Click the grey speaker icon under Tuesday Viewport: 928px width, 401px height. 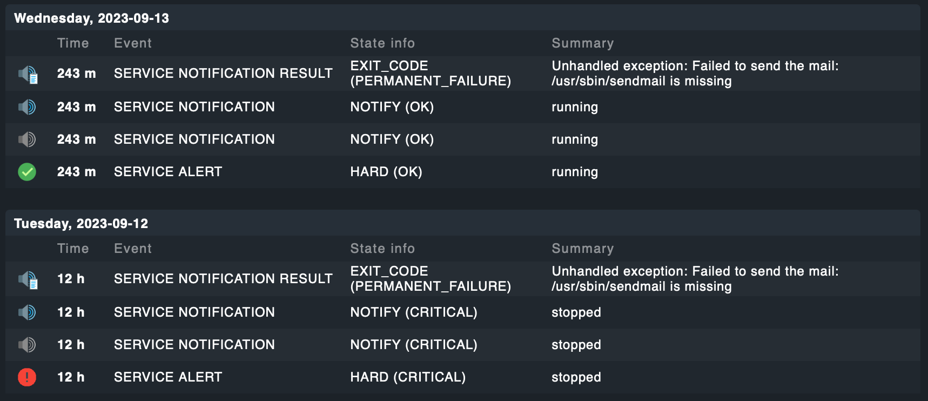[27, 345]
